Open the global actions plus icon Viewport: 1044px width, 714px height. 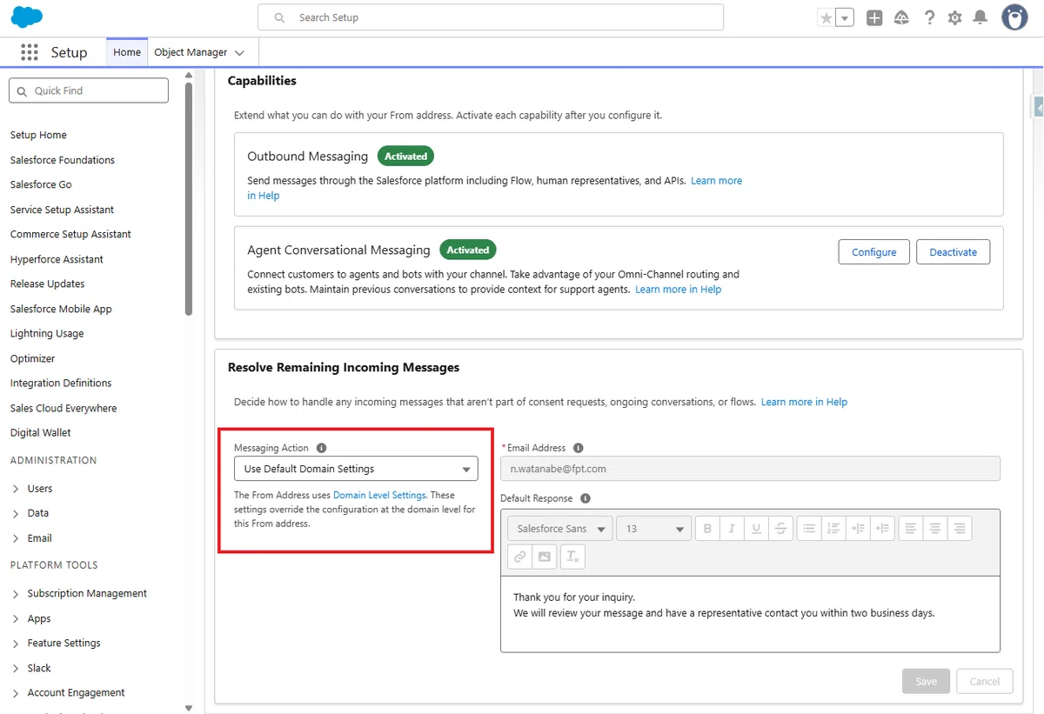pyautogui.click(x=874, y=17)
